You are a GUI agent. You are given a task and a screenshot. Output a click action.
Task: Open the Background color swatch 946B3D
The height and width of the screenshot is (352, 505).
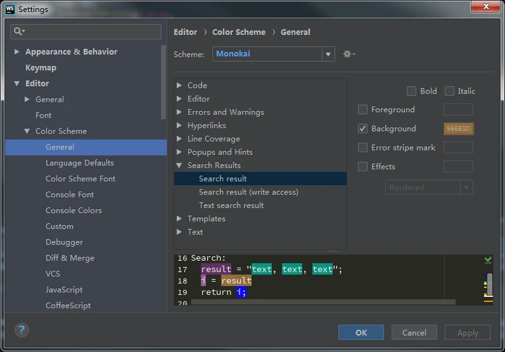point(458,129)
